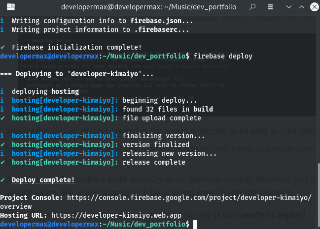Maximize window with up chevron
320x229 pixels.
pos(302,7)
